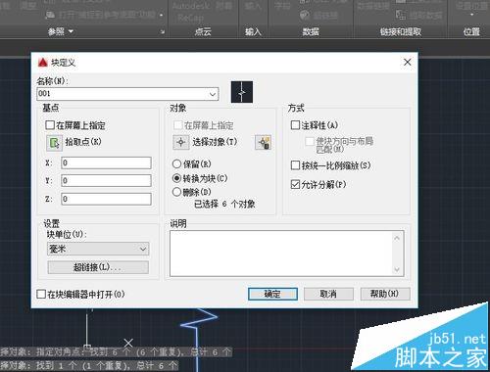This screenshot has width=490, height=372.
Task: Click the Select objects crosshair icon
Action: tap(180, 142)
